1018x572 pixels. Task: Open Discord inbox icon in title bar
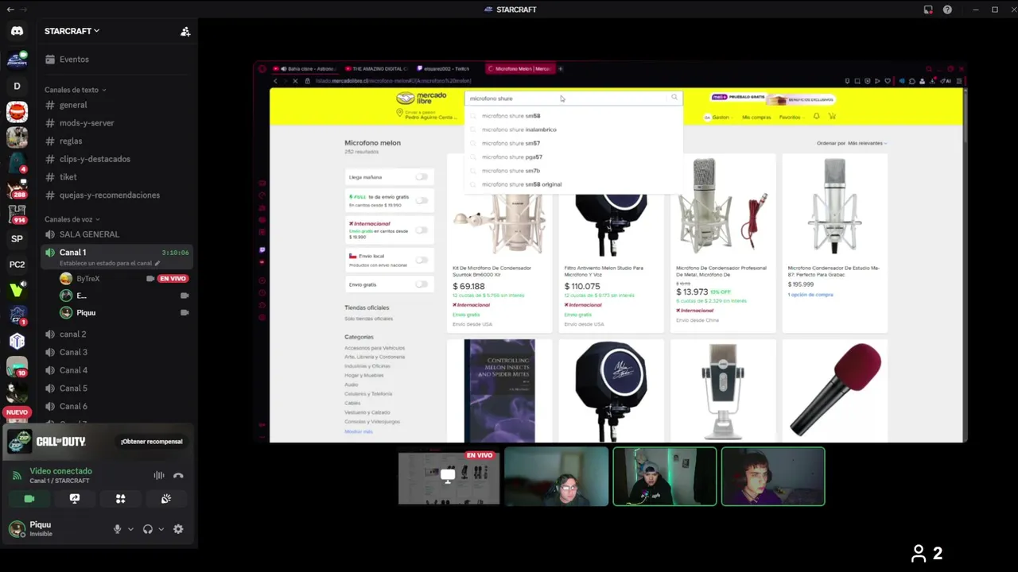pos(928,10)
